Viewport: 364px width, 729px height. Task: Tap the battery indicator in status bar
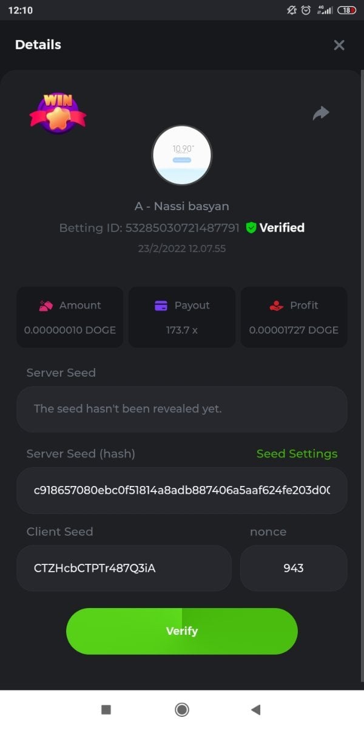346,10
